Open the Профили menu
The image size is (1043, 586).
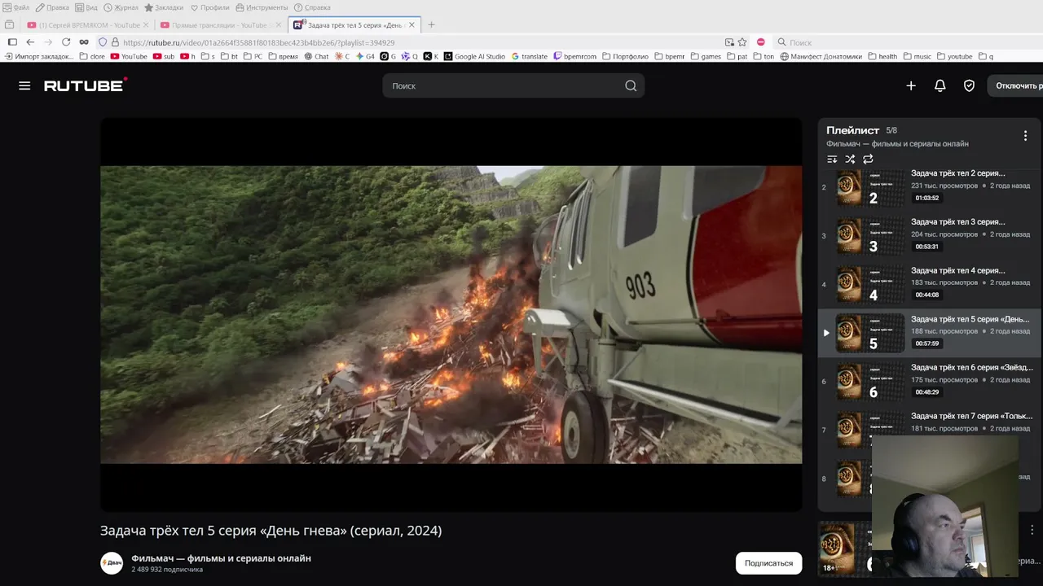click(x=209, y=7)
